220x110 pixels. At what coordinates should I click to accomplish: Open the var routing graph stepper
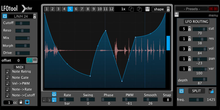coord(189,69)
